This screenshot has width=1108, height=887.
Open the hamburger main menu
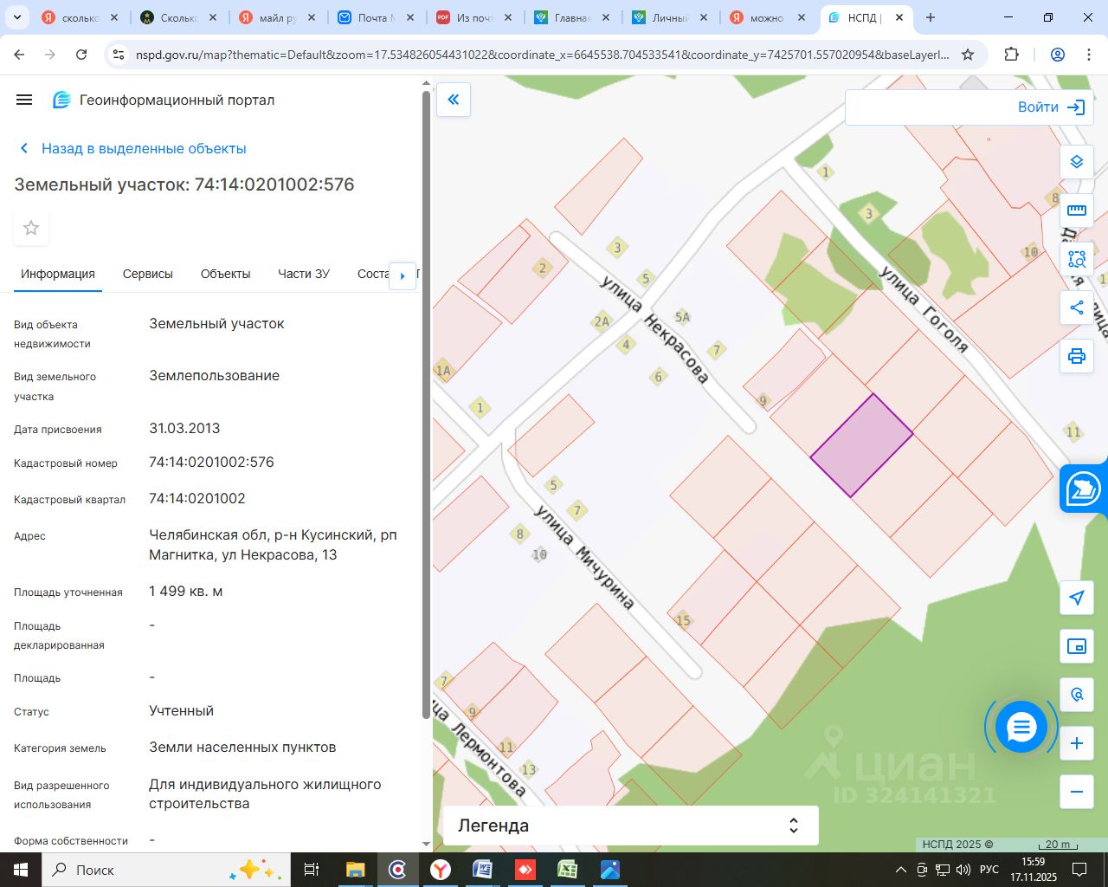pos(24,100)
